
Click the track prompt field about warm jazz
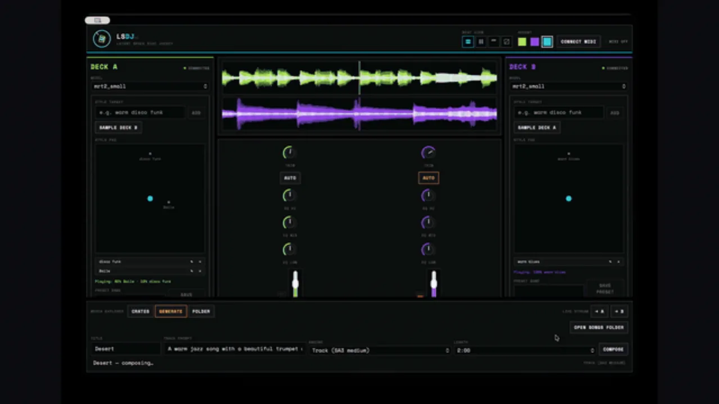235,349
